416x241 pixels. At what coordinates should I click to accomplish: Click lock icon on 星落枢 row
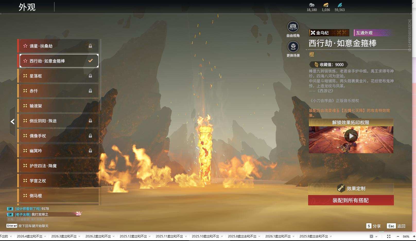pyautogui.click(x=90, y=76)
